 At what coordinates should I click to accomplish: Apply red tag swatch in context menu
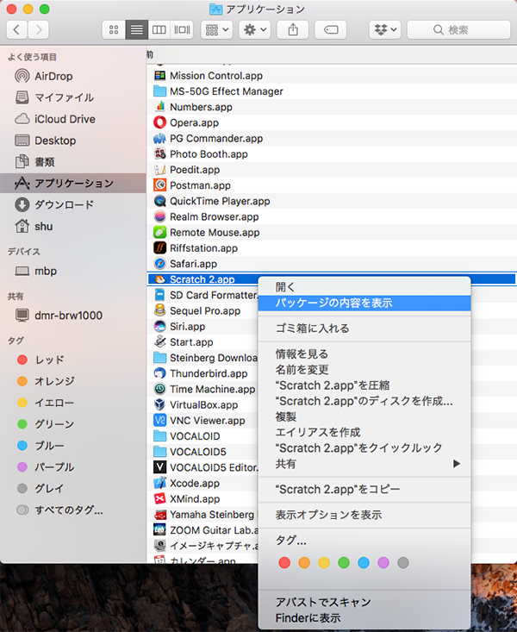pos(284,563)
